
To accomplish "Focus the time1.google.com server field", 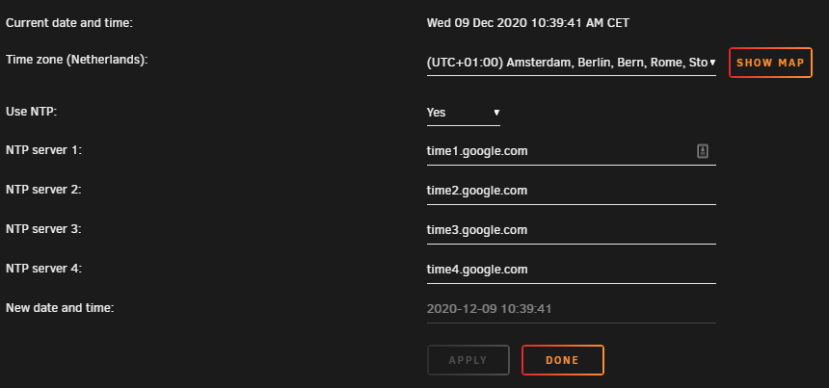I will tap(571, 151).
